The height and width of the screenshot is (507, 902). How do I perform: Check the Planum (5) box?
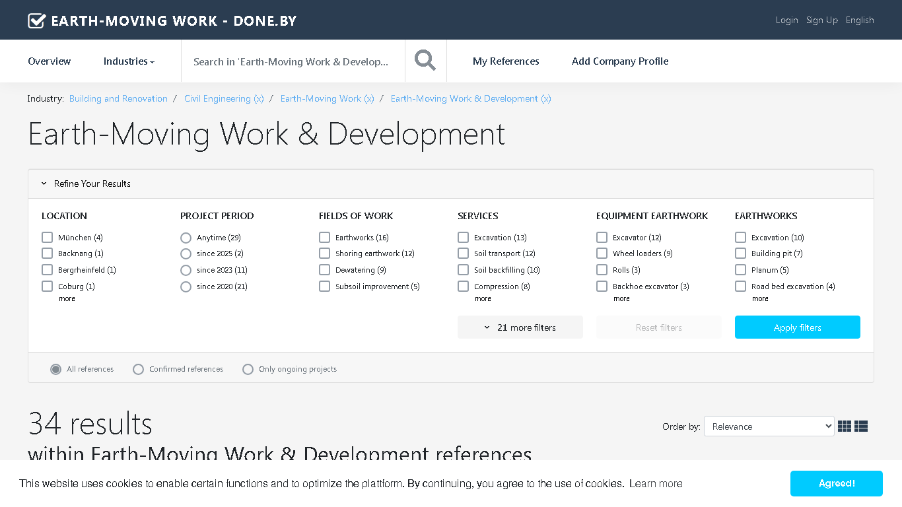tap(740, 269)
